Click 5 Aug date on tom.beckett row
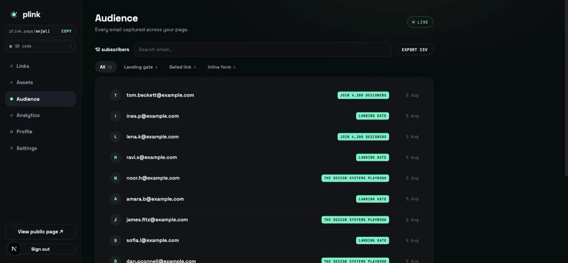 (x=412, y=95)
